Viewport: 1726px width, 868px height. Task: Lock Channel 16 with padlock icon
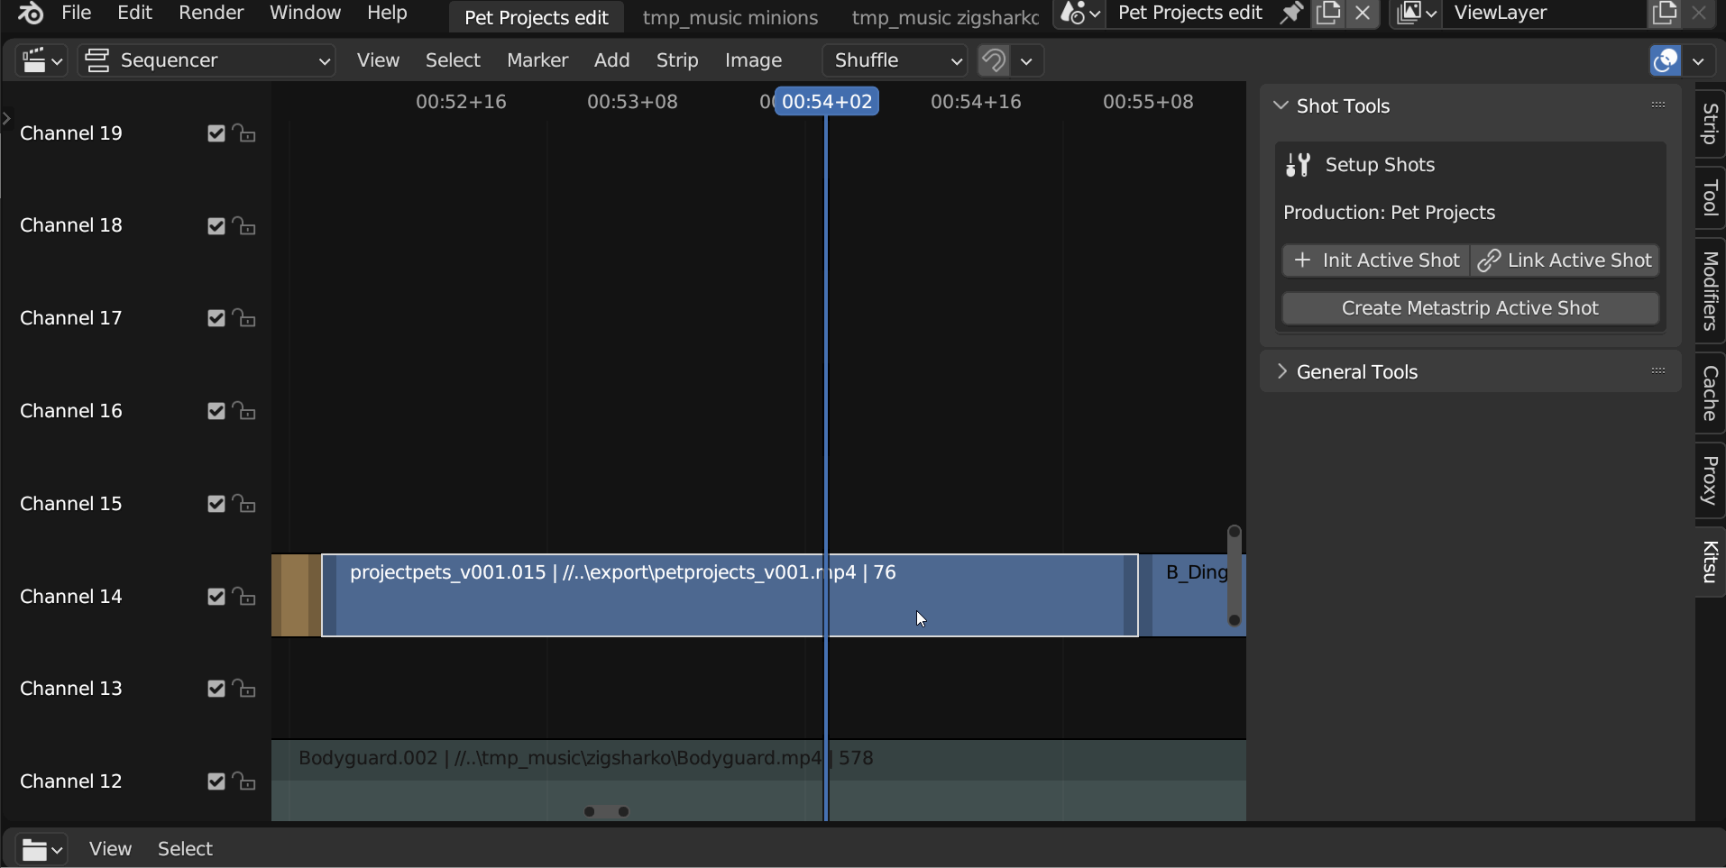point(243,411)
